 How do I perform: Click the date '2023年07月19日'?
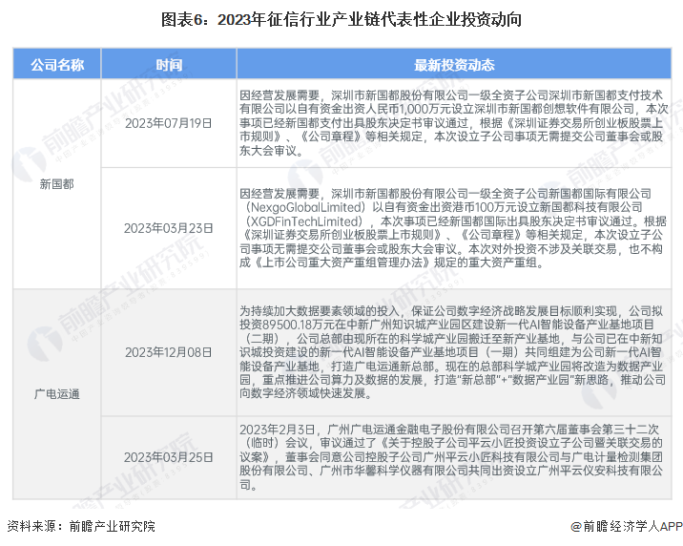tap(169, 123)
